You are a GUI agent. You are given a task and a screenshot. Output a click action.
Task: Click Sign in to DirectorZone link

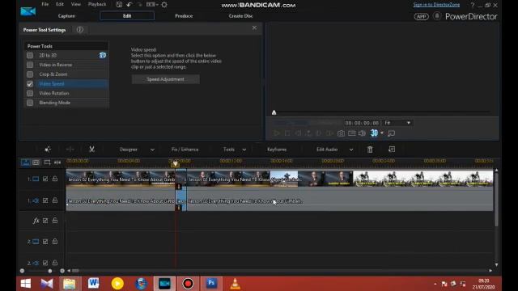(436, 5)
